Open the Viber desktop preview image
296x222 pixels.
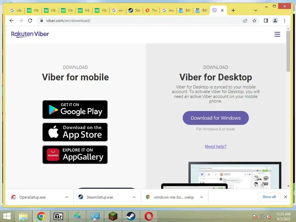click(x=221, y=175)
